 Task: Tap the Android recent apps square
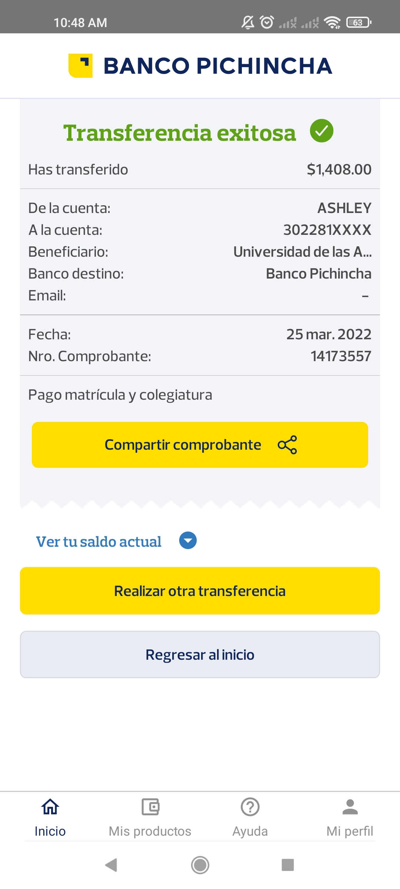288,865
